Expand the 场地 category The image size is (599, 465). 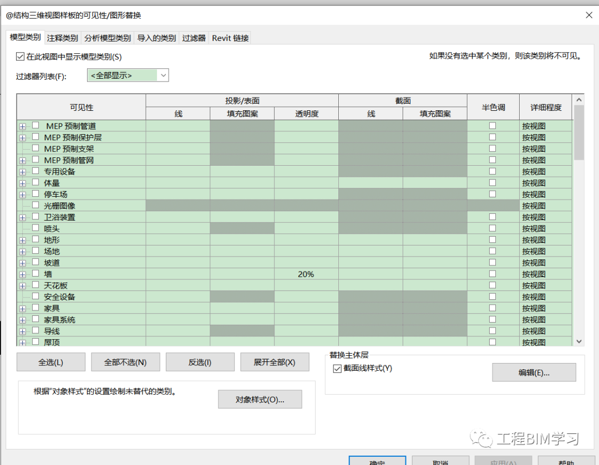[x=23, y=252]
